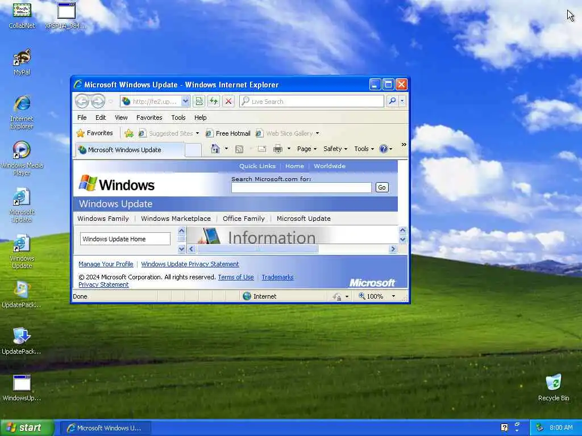Open the Quick Links link
Image resolution: width=582 pixels, height=436 pixels.
tap(257, 166)
